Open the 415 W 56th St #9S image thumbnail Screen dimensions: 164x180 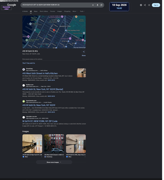coord(76,144)
